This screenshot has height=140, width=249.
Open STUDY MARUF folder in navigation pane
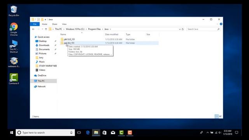click(47, 66)
